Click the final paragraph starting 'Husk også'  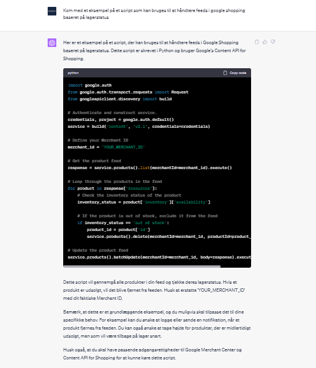152,354
